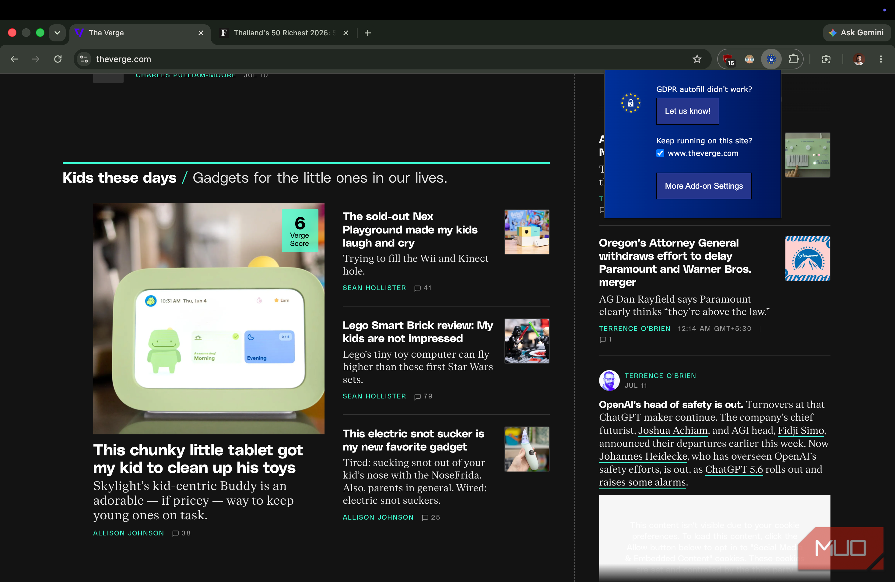Open the 38 comments icon on tablet article
The height and width of the screenshot is (582, 895).
coord(181,533)
